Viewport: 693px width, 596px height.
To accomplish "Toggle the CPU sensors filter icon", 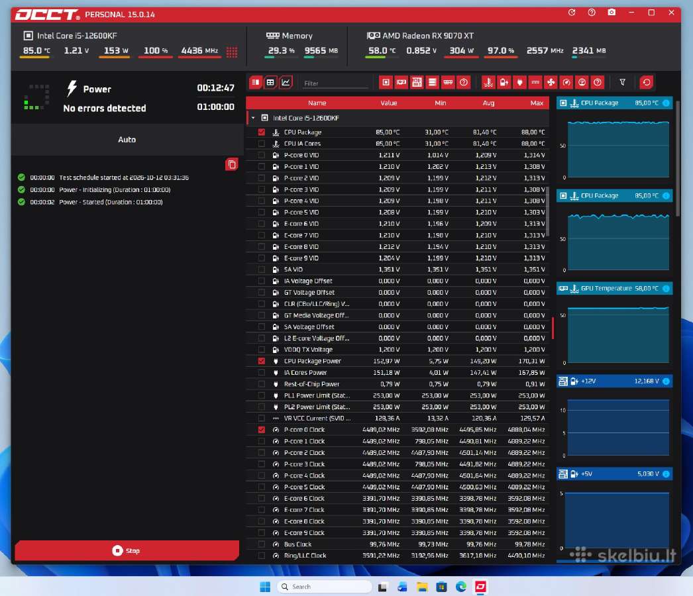I will [x=386, y=82].
